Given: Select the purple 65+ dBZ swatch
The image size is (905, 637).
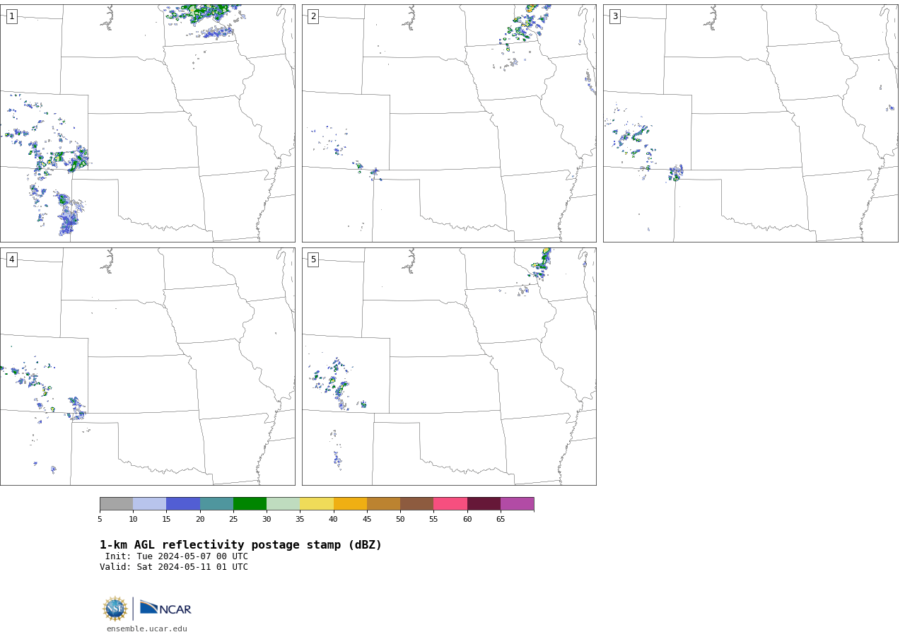Looking at the screenshot, I should [x=517, y=504].
